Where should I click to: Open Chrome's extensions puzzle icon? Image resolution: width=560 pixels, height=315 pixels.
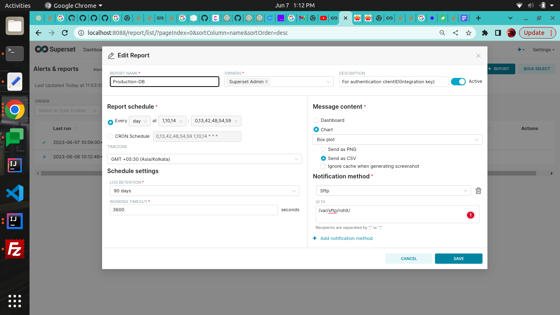[485, 32]
